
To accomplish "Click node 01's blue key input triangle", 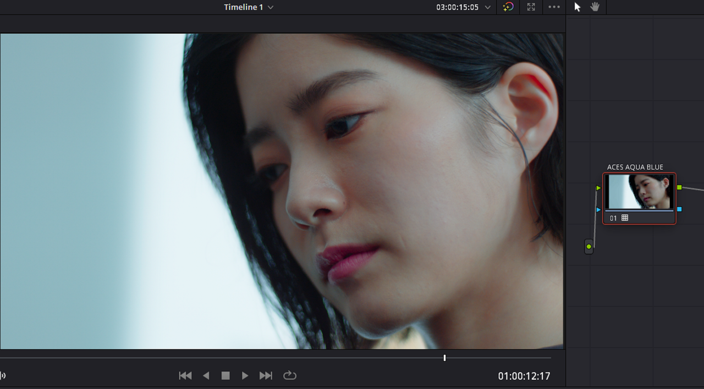I will [x=598, y=209].
